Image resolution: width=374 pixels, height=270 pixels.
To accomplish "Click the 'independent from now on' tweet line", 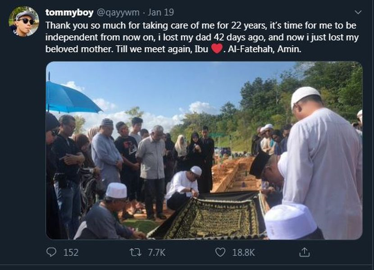I will coord(202,37).
